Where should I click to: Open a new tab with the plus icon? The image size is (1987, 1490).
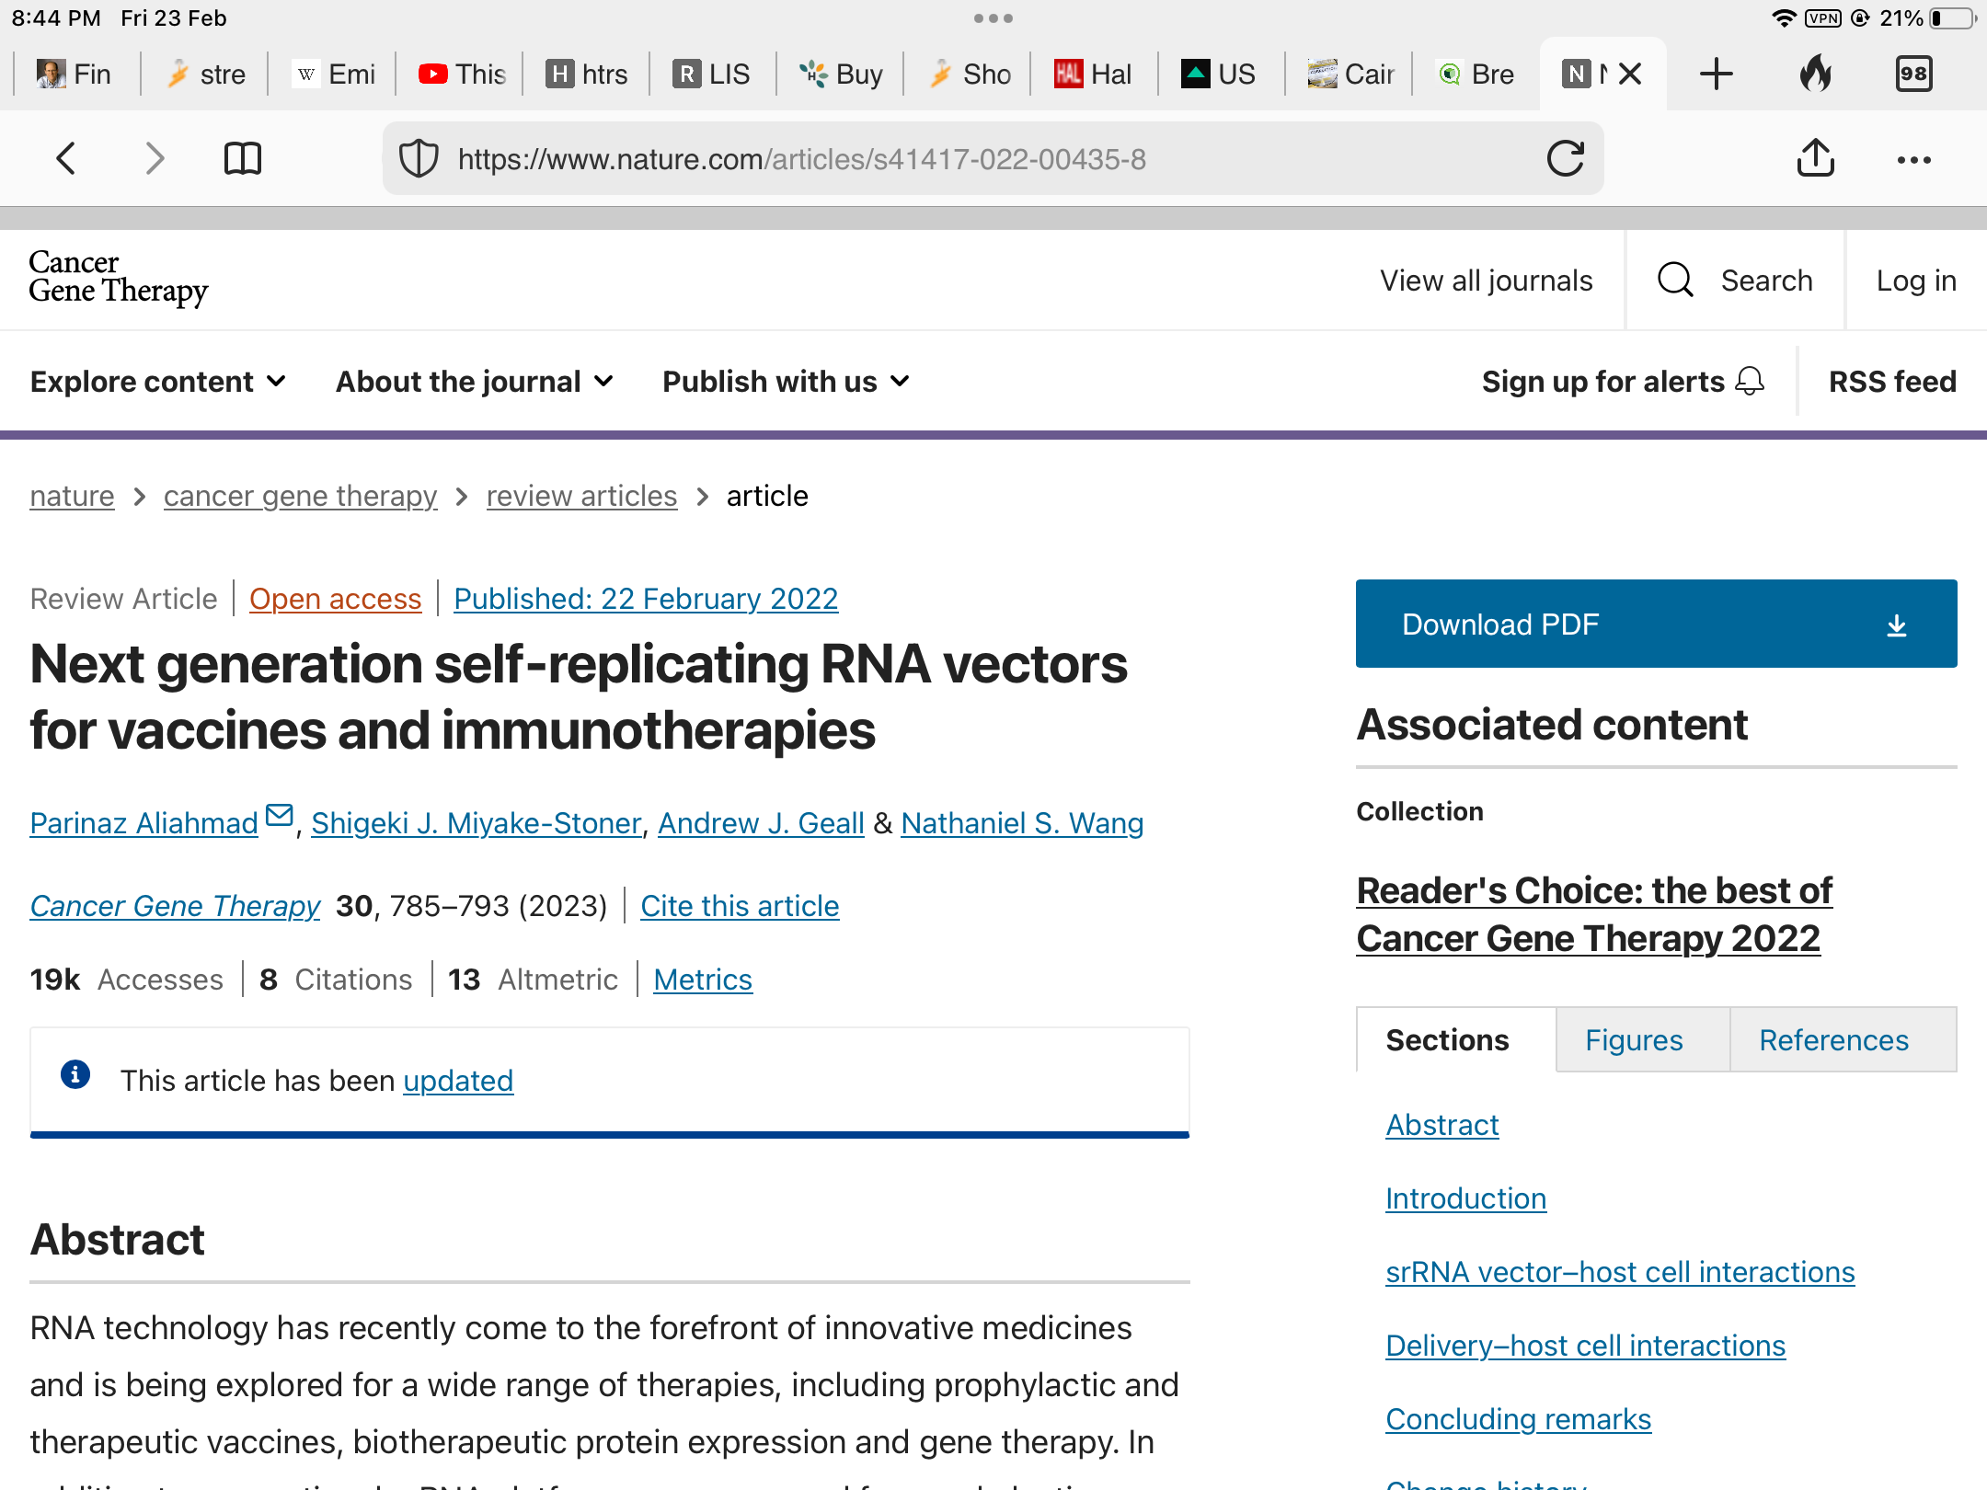coord(1716,74)
